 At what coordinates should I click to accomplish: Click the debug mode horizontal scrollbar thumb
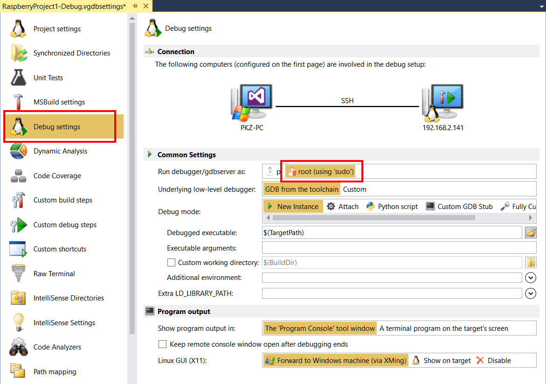(x=374, y=218)
